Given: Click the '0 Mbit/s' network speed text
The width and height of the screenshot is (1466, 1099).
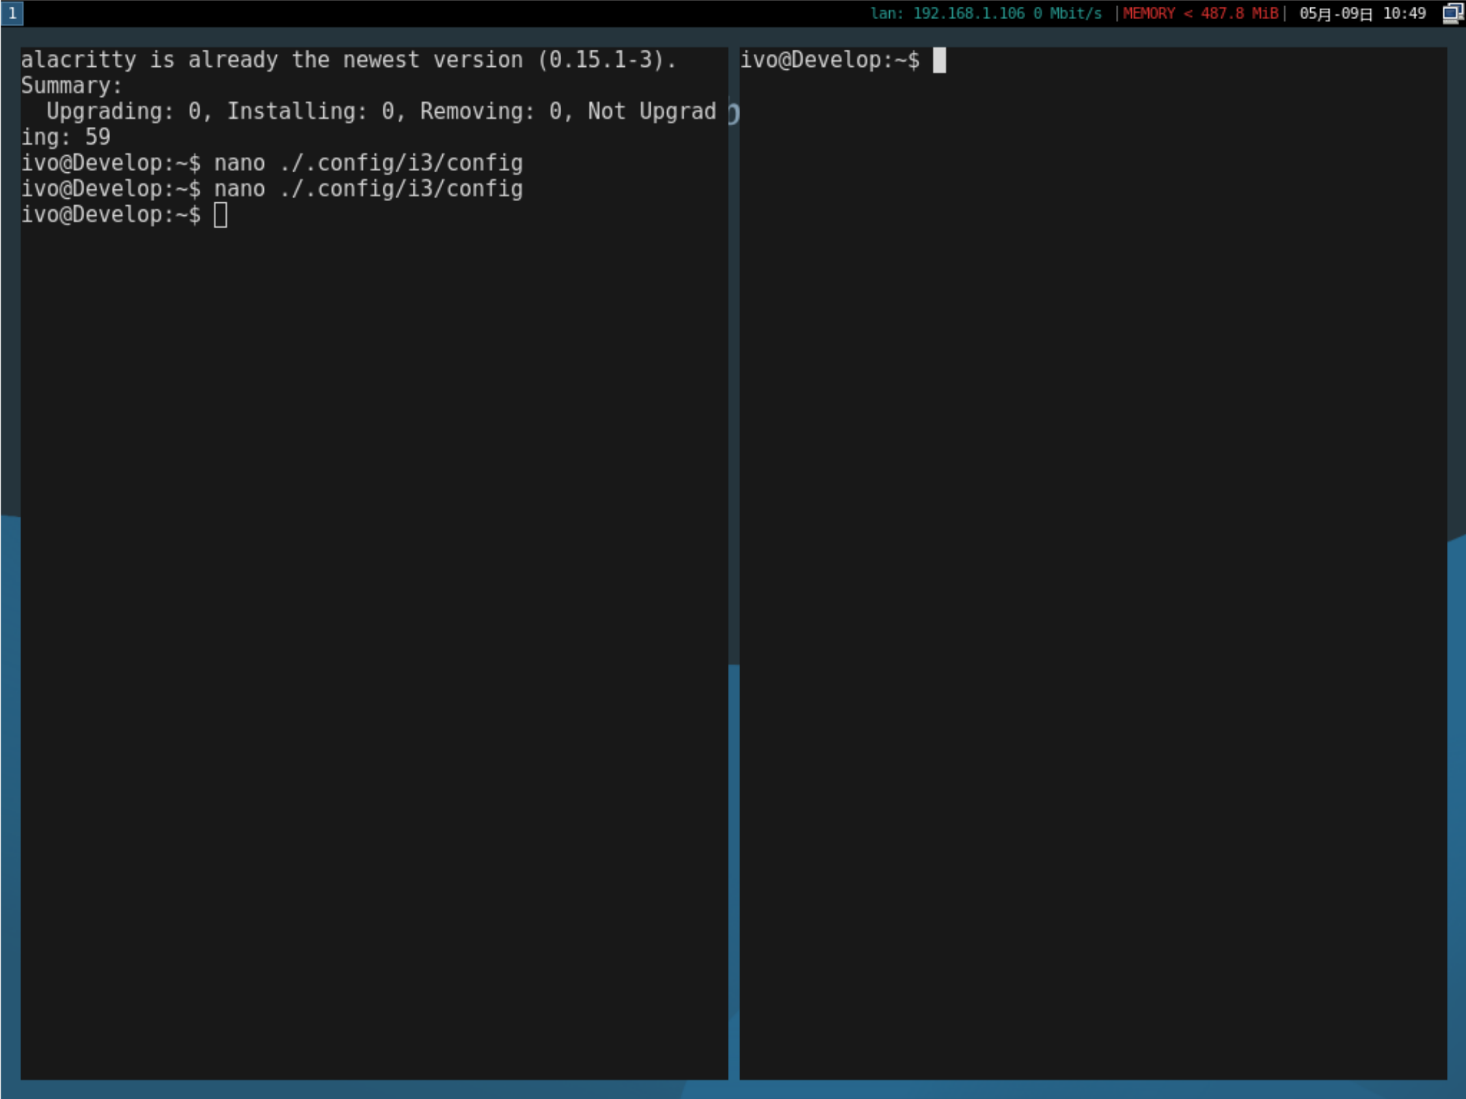Looking at the screenshot, I should coord(1067,14).
